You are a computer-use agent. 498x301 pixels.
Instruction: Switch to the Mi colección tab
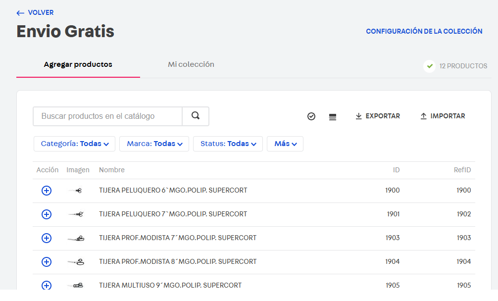(191, 64)
